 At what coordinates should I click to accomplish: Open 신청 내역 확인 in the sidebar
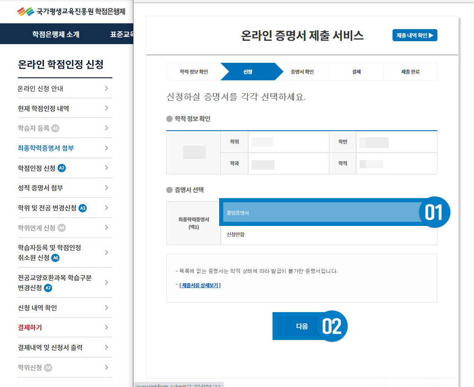coord(37,308)
